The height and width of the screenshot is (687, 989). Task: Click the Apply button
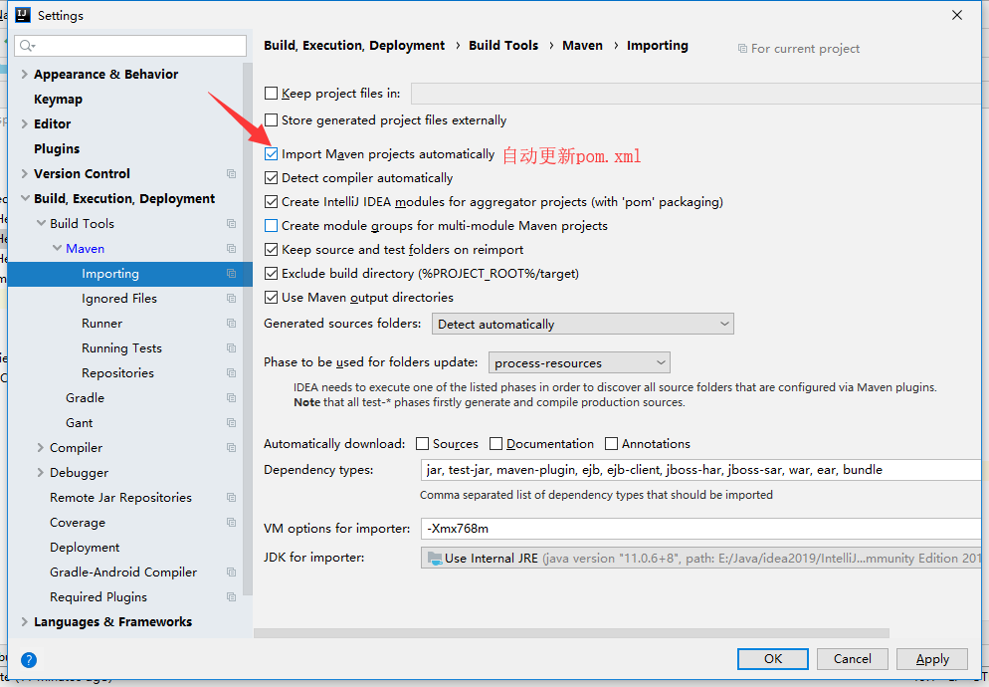932,659
